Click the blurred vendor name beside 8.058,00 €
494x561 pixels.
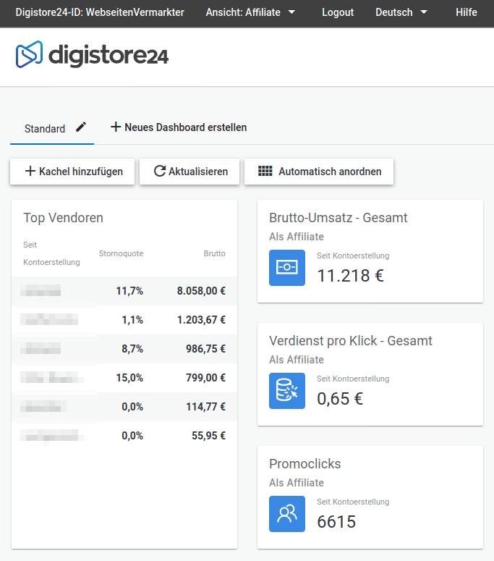(41, 290)
